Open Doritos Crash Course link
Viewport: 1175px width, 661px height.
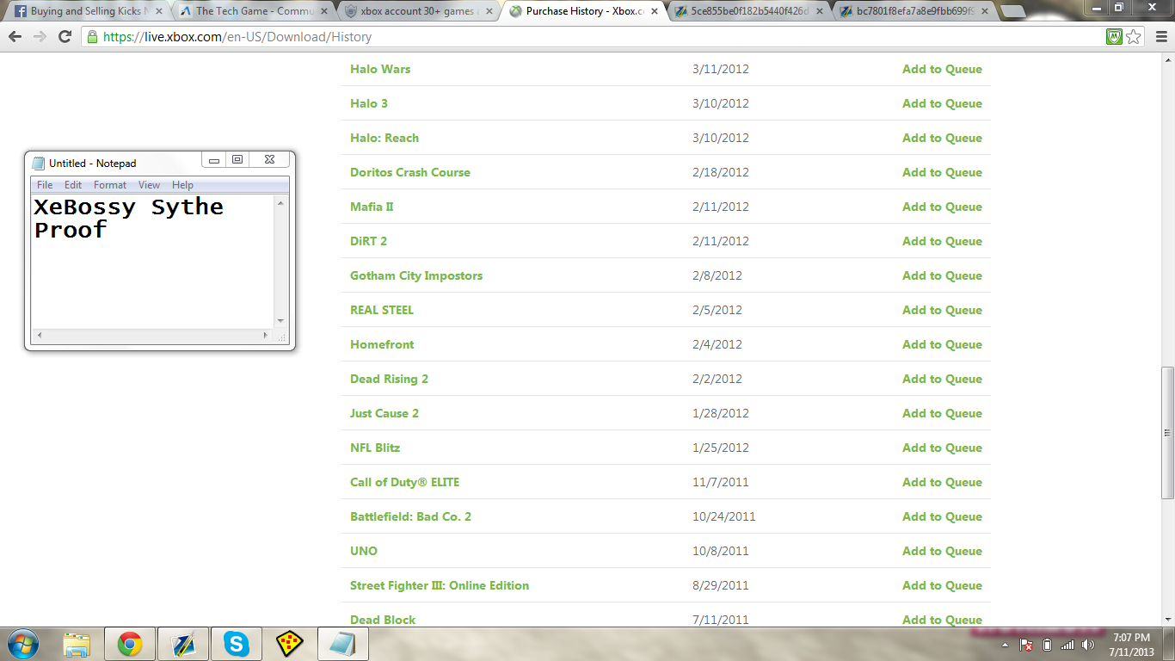coord(410,172)
